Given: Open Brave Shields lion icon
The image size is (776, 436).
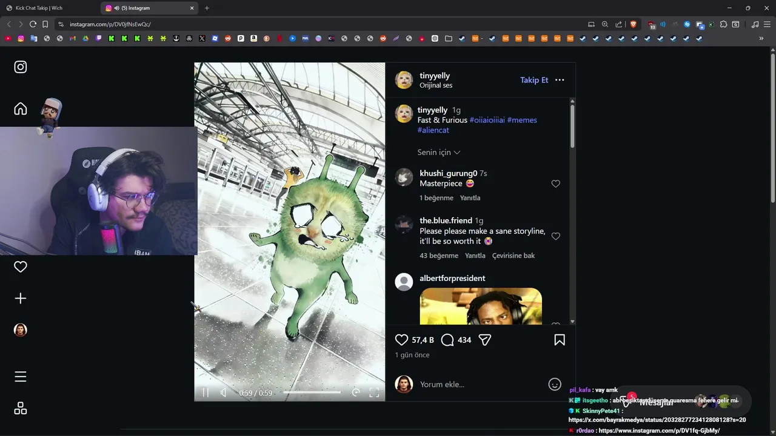Looking at the screenshot, I should tap(634, 24).
